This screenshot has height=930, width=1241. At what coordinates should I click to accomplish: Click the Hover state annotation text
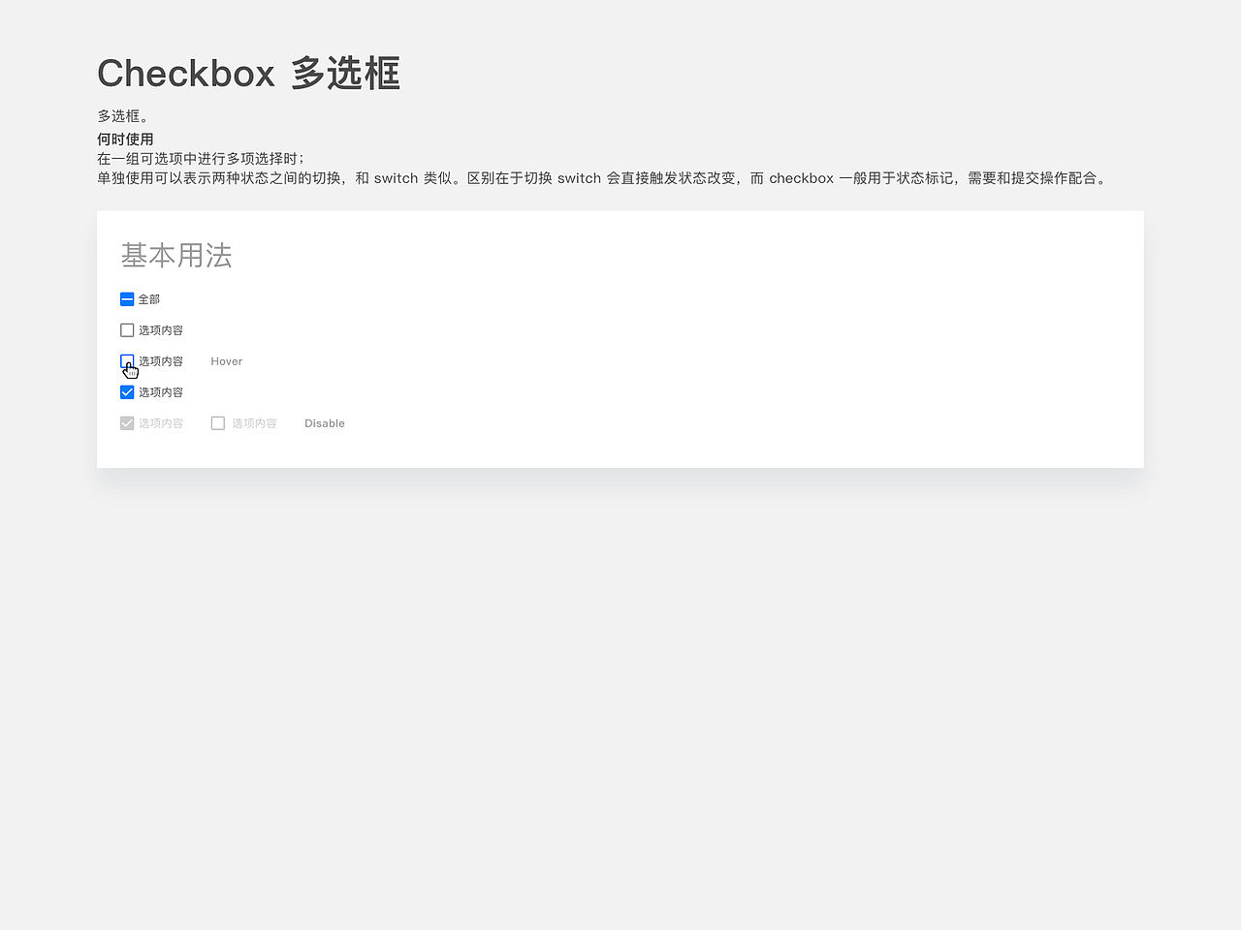click(x=226, y=361)
